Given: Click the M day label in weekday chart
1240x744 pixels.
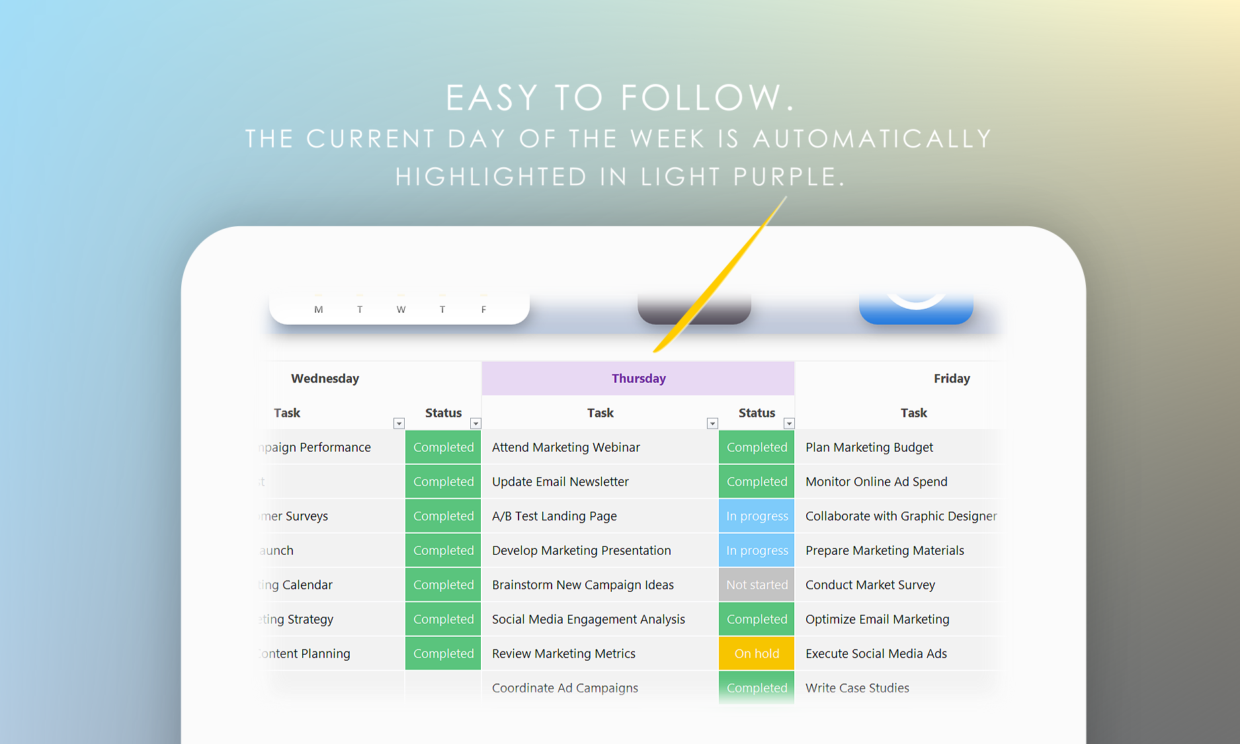Looking at the screenshot, I should pyautogui.click(x=319, y=310).
